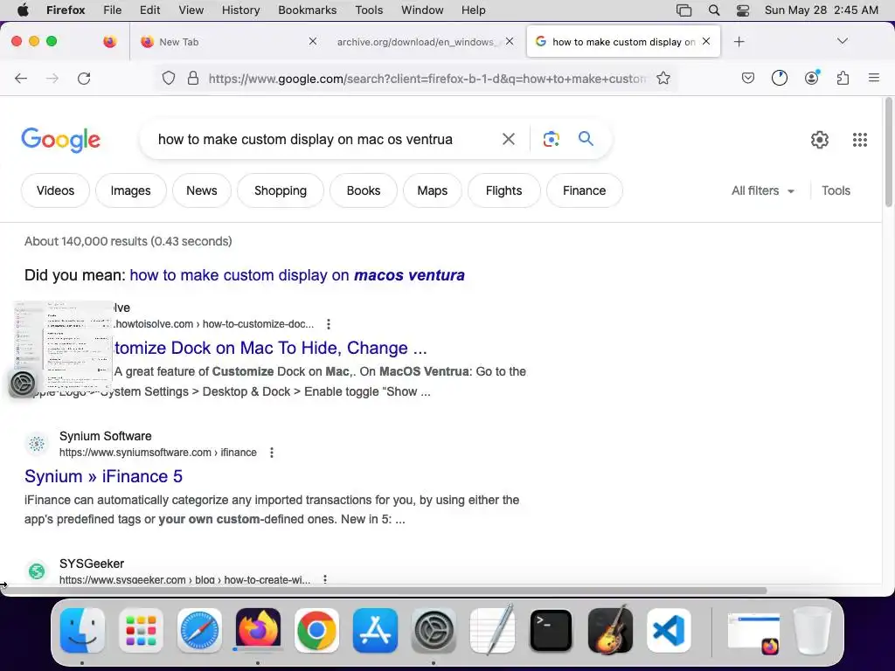Image resolution: width=895 pixels, height=671 pixels.
Task: Filter results by Images
Action: pyautogui.click(x=131, y=190)
